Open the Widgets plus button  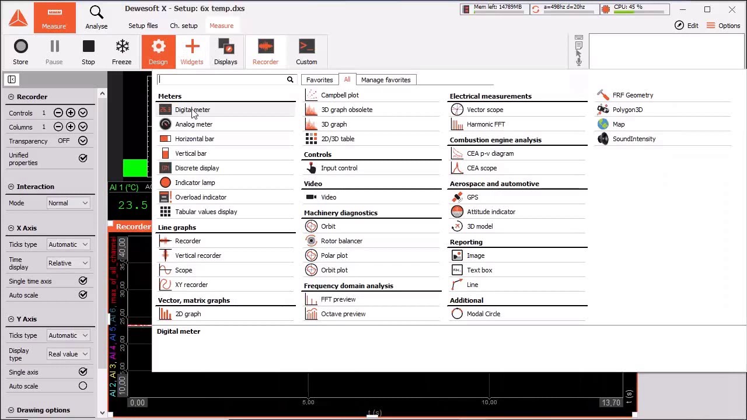coord(192,52)
